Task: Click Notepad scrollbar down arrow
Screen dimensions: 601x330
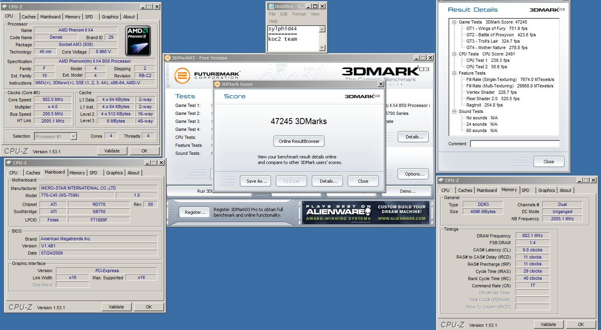Action: coord(322,48)
